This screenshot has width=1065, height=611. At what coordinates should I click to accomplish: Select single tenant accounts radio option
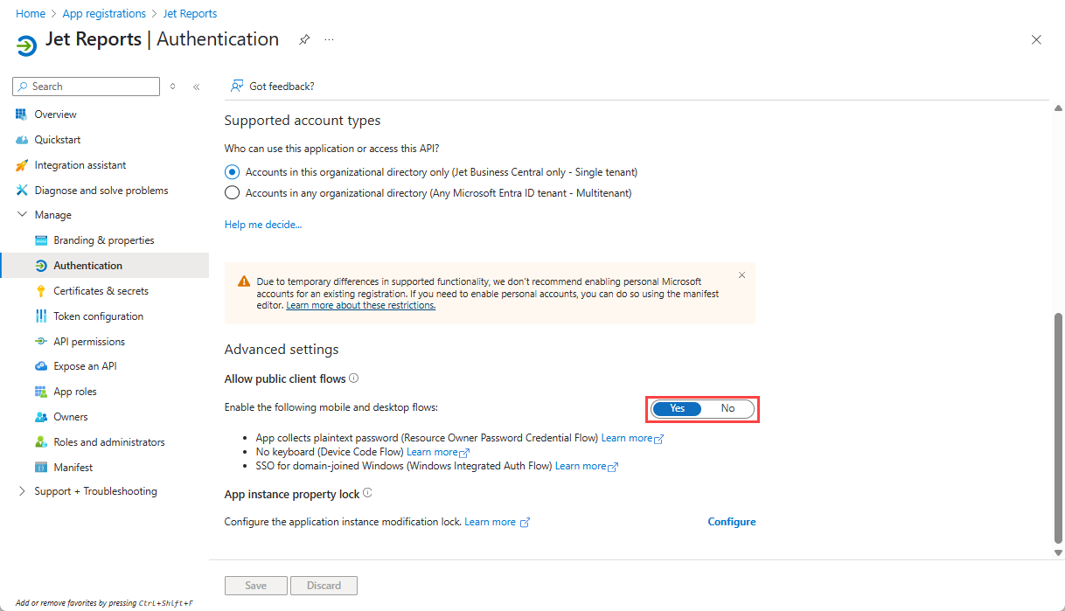[x=233, y=172]
